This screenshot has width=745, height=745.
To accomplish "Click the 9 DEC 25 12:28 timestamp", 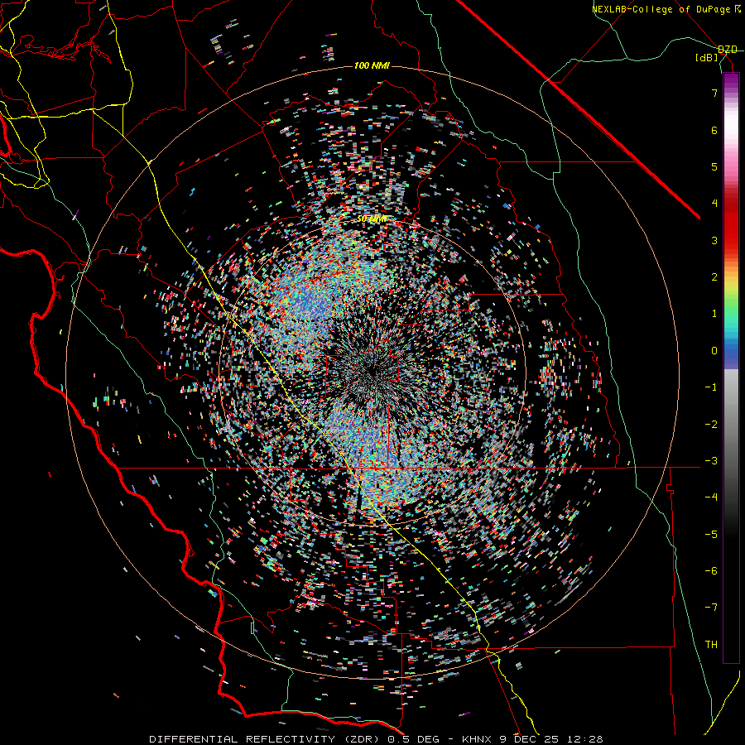I will pyautogui.click(x=551, y=739).
